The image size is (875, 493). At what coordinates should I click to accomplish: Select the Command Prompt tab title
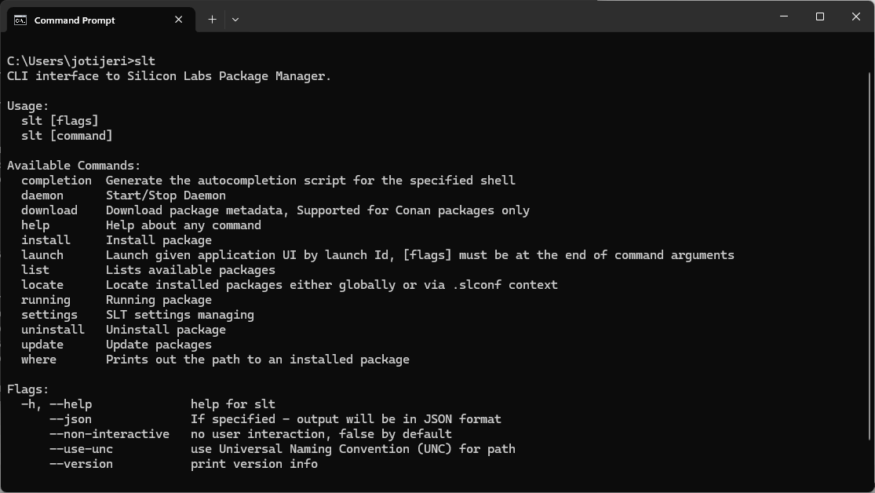tap(75, 20)
